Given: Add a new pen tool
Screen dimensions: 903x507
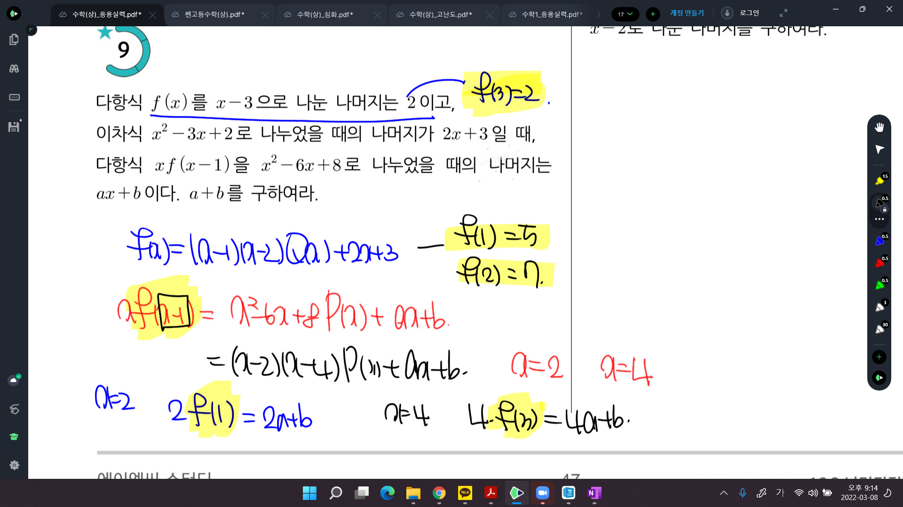Looking at the screenshot, I should (x=879, y=357).
